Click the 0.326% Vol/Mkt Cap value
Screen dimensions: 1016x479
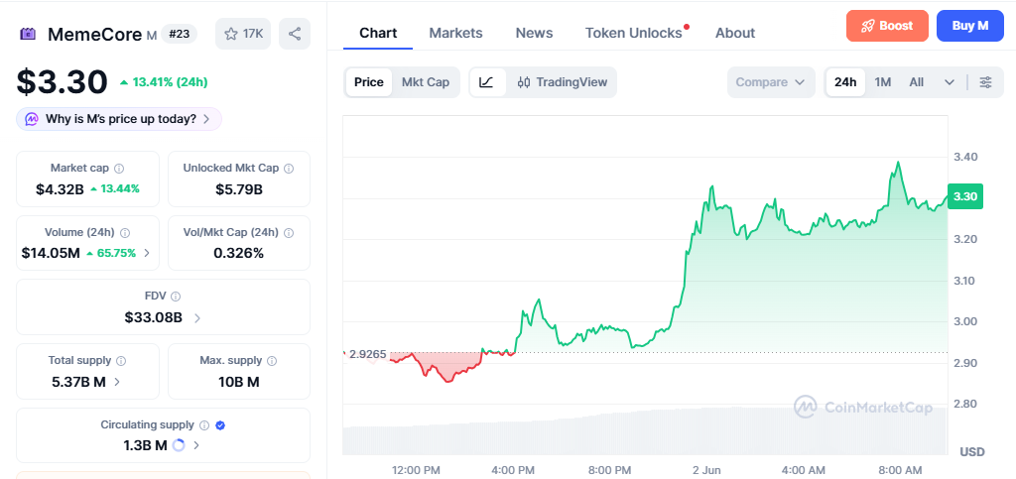click(238, 253)
